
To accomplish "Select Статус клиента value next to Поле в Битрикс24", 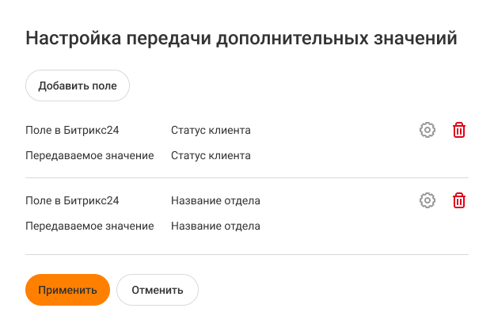I will 211,130.
